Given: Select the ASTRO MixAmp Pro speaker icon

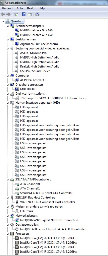Looking at the screenshot, I should point(17,53).
